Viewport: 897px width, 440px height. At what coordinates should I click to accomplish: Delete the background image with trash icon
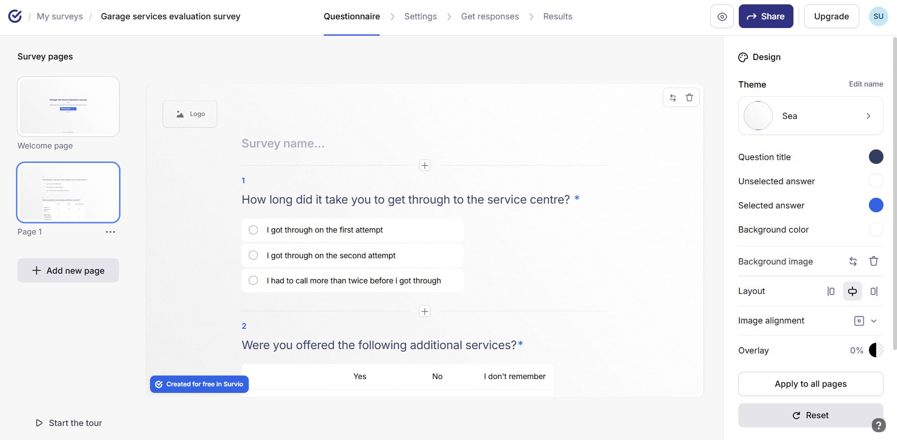click(x=873, y=261)
